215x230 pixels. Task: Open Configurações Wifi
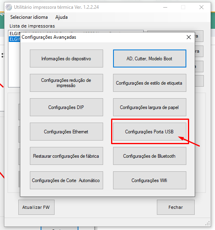(149, 180)
